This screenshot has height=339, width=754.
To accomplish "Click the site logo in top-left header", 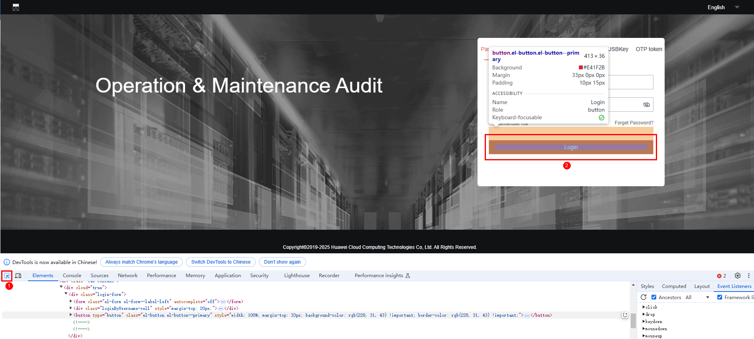I will pos(16,7).
